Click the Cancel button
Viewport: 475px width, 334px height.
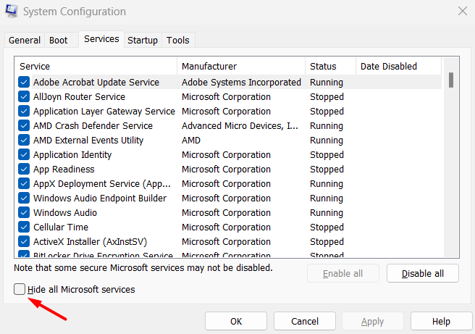tap(305, 321)
